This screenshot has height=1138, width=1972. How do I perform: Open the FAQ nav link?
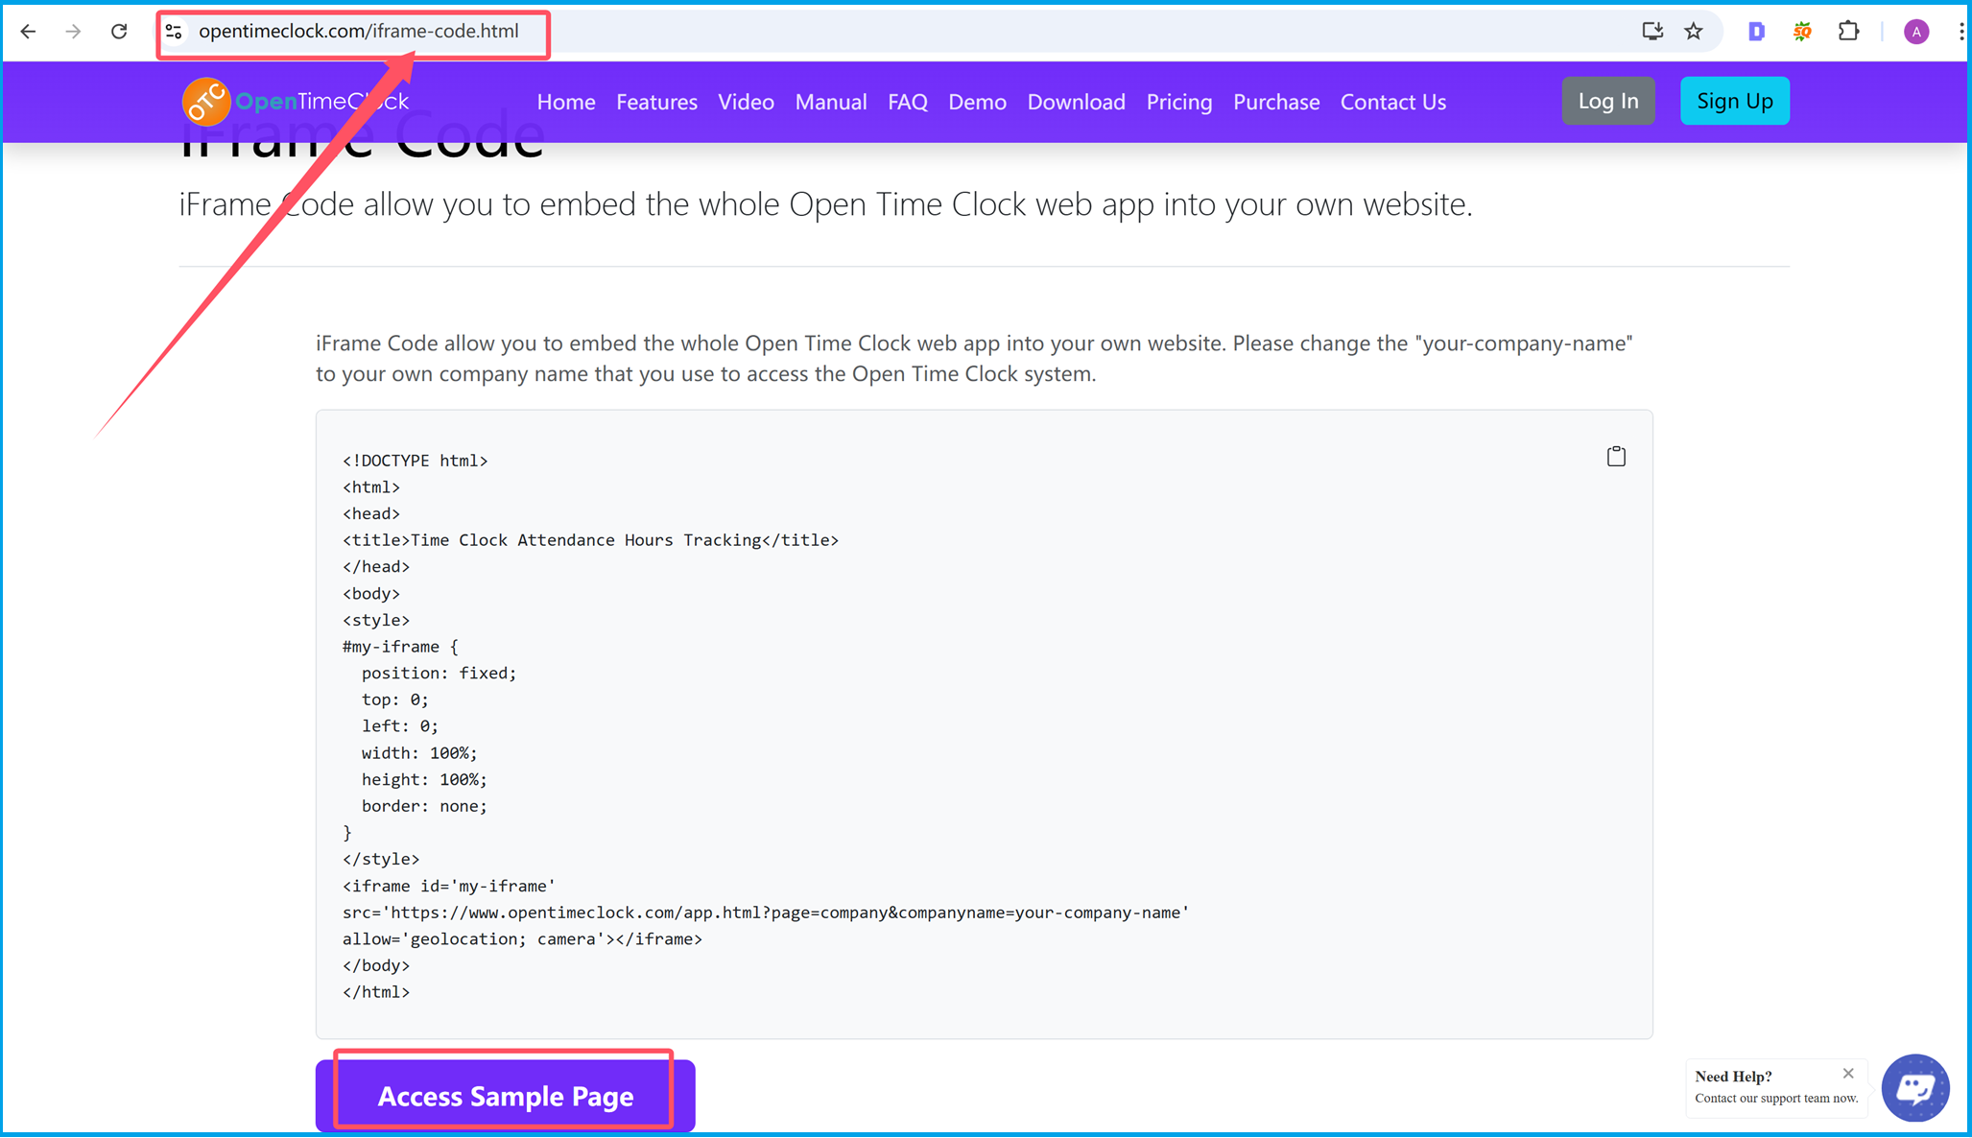[907, 102]
